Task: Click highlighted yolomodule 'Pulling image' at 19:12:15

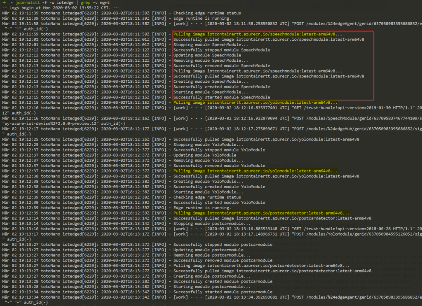Action: click(x=255, y=103)
